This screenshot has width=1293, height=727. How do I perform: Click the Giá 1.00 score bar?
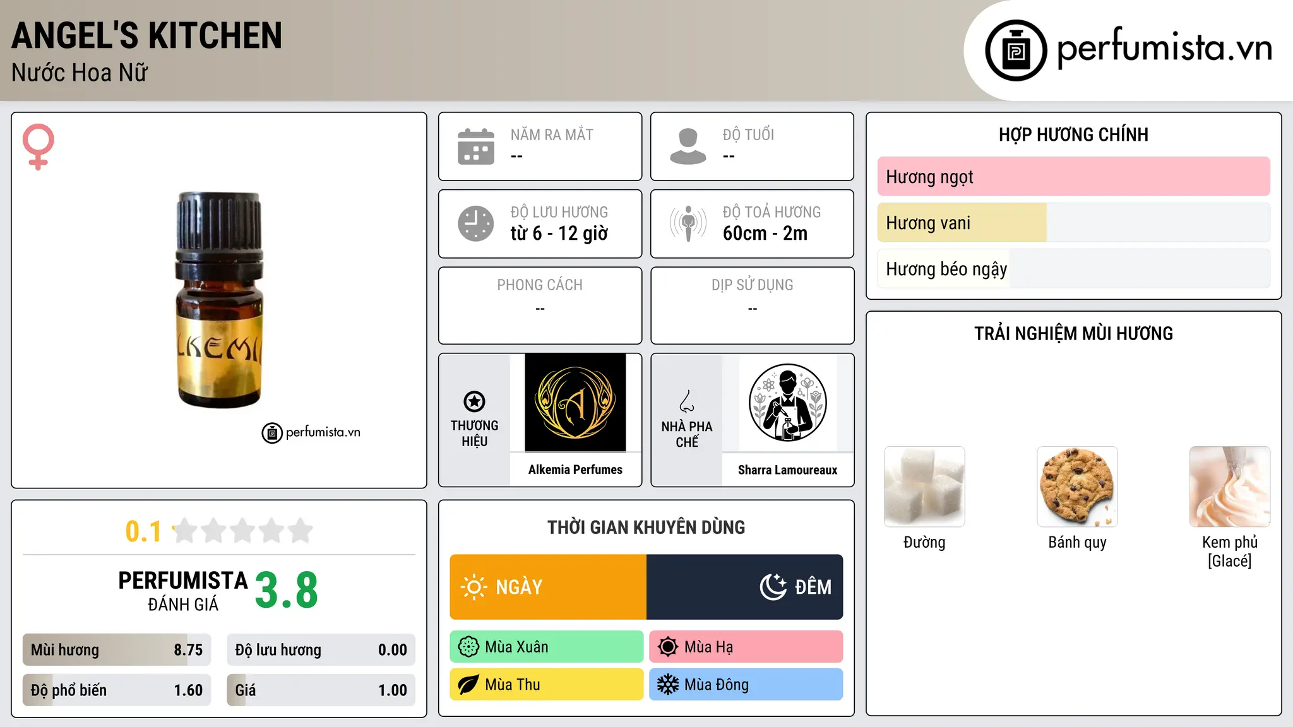click(x=321, y=690)
